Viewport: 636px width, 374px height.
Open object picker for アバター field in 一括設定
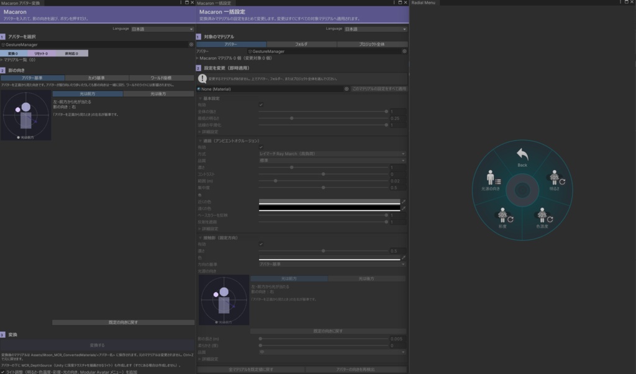point(404,51)
